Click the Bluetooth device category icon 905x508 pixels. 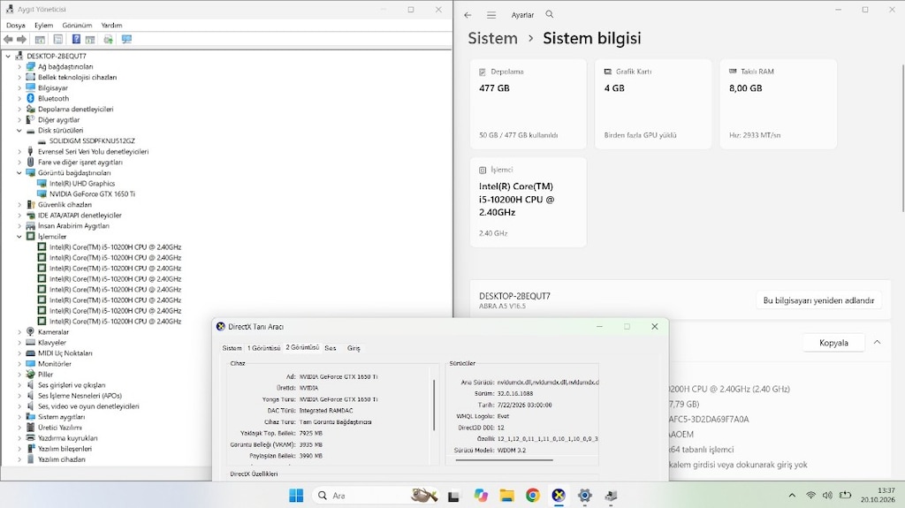(31, 99)
